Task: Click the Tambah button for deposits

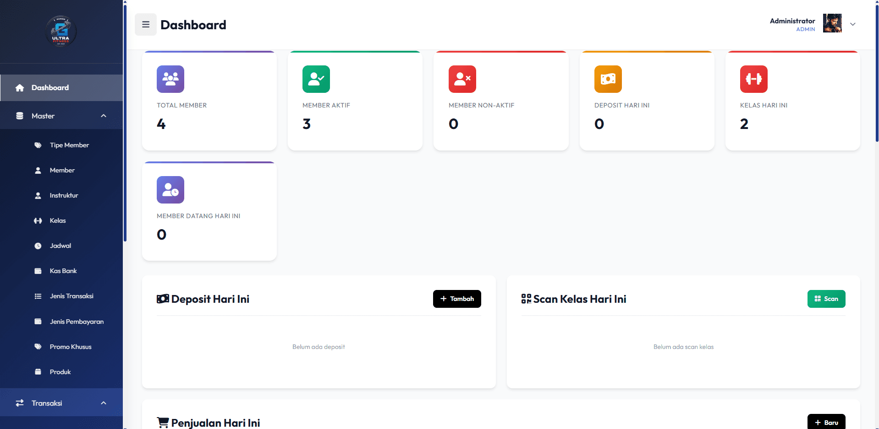Action: point(456,299)
